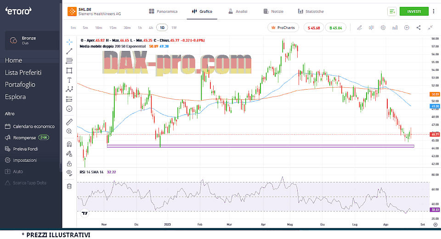Open ProCharts

coord(283,28)
